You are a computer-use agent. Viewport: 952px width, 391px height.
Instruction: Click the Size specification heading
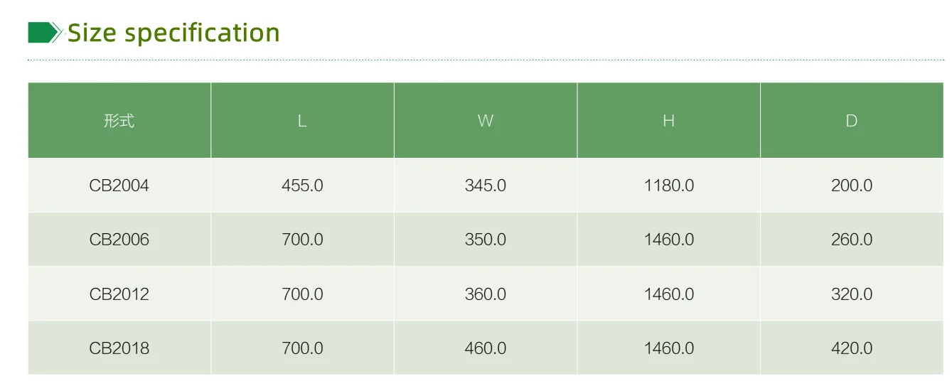pos(173,33)
